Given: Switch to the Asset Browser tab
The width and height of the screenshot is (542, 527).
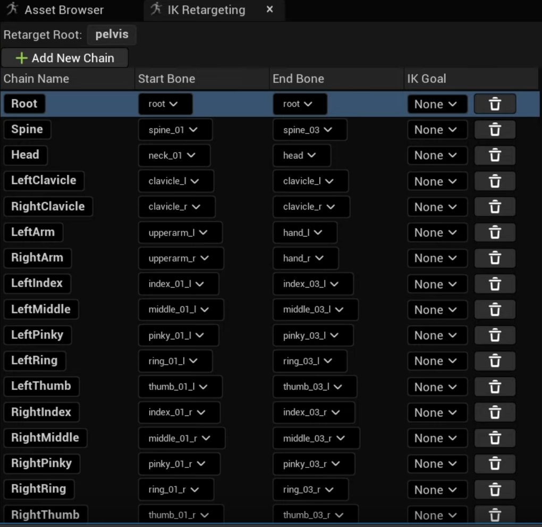Looking at the screenshot, I should (x=64, y=10).
